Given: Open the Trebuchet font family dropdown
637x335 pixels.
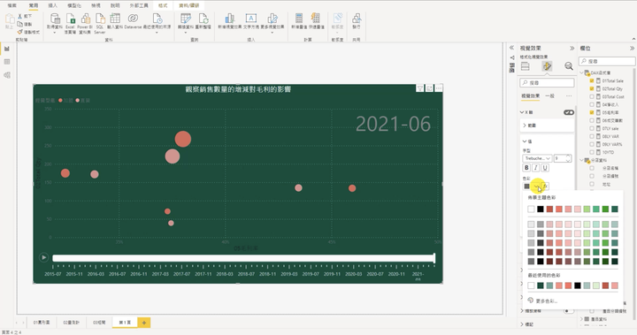Looking at the screenshot, I should (537, 158).
